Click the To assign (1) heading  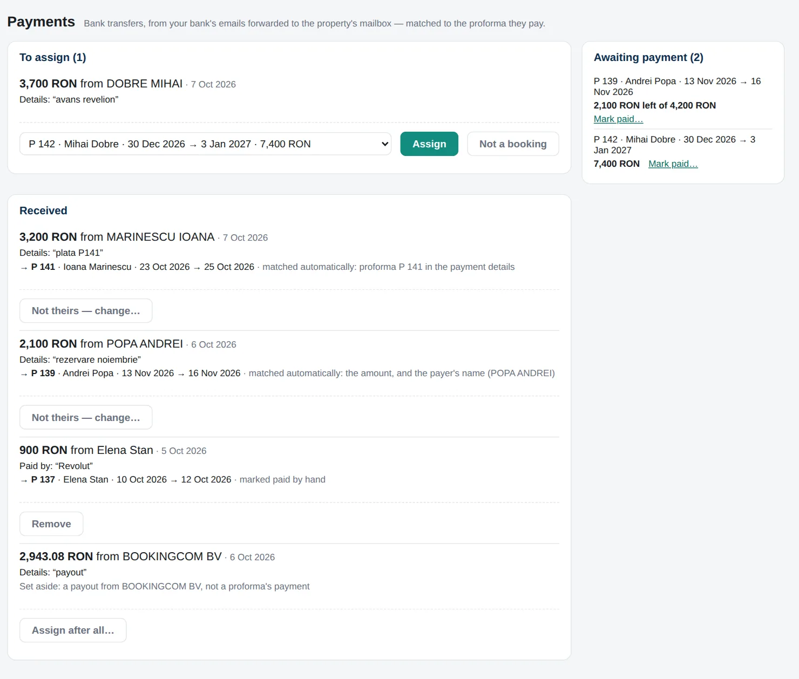pyautogui.click(x=53, y=58)
